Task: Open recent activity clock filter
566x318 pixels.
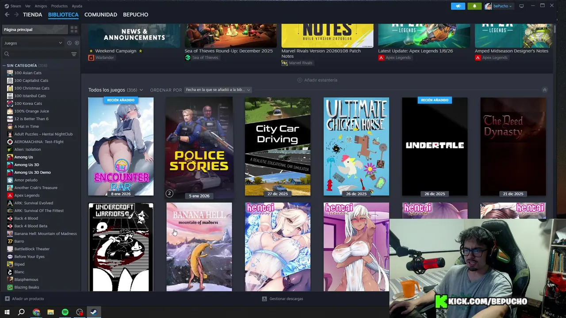Action: click(x=69, y=43)
